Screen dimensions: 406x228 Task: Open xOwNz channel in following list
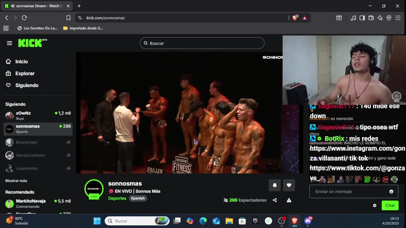coord(38,116)
